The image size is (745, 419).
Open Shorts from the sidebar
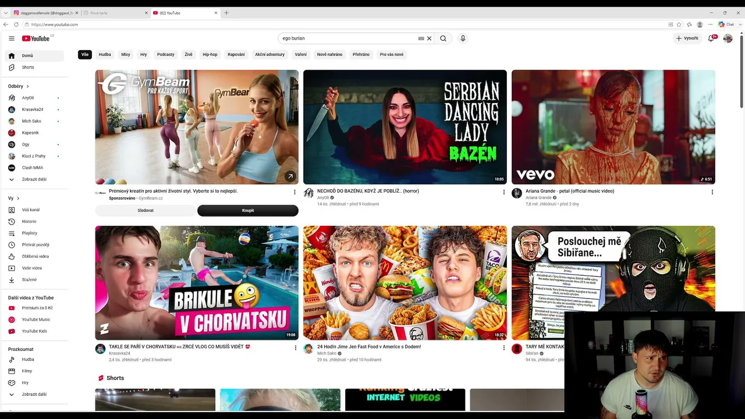[x=35, y=68]
